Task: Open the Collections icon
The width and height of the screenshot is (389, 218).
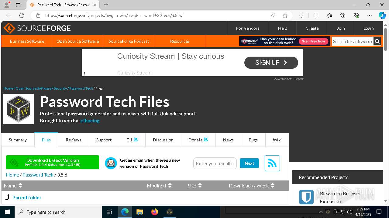Action: click(343, 15)
